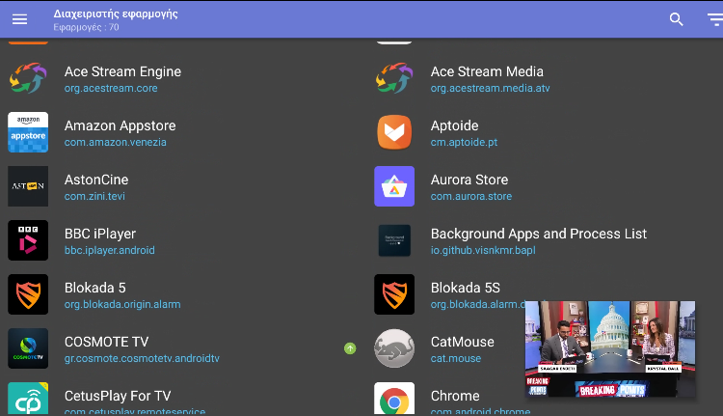Click the green update arrow beside COSMOTE TV
The height and width of the screenshot is (416, 723).
tap(350, 348)
